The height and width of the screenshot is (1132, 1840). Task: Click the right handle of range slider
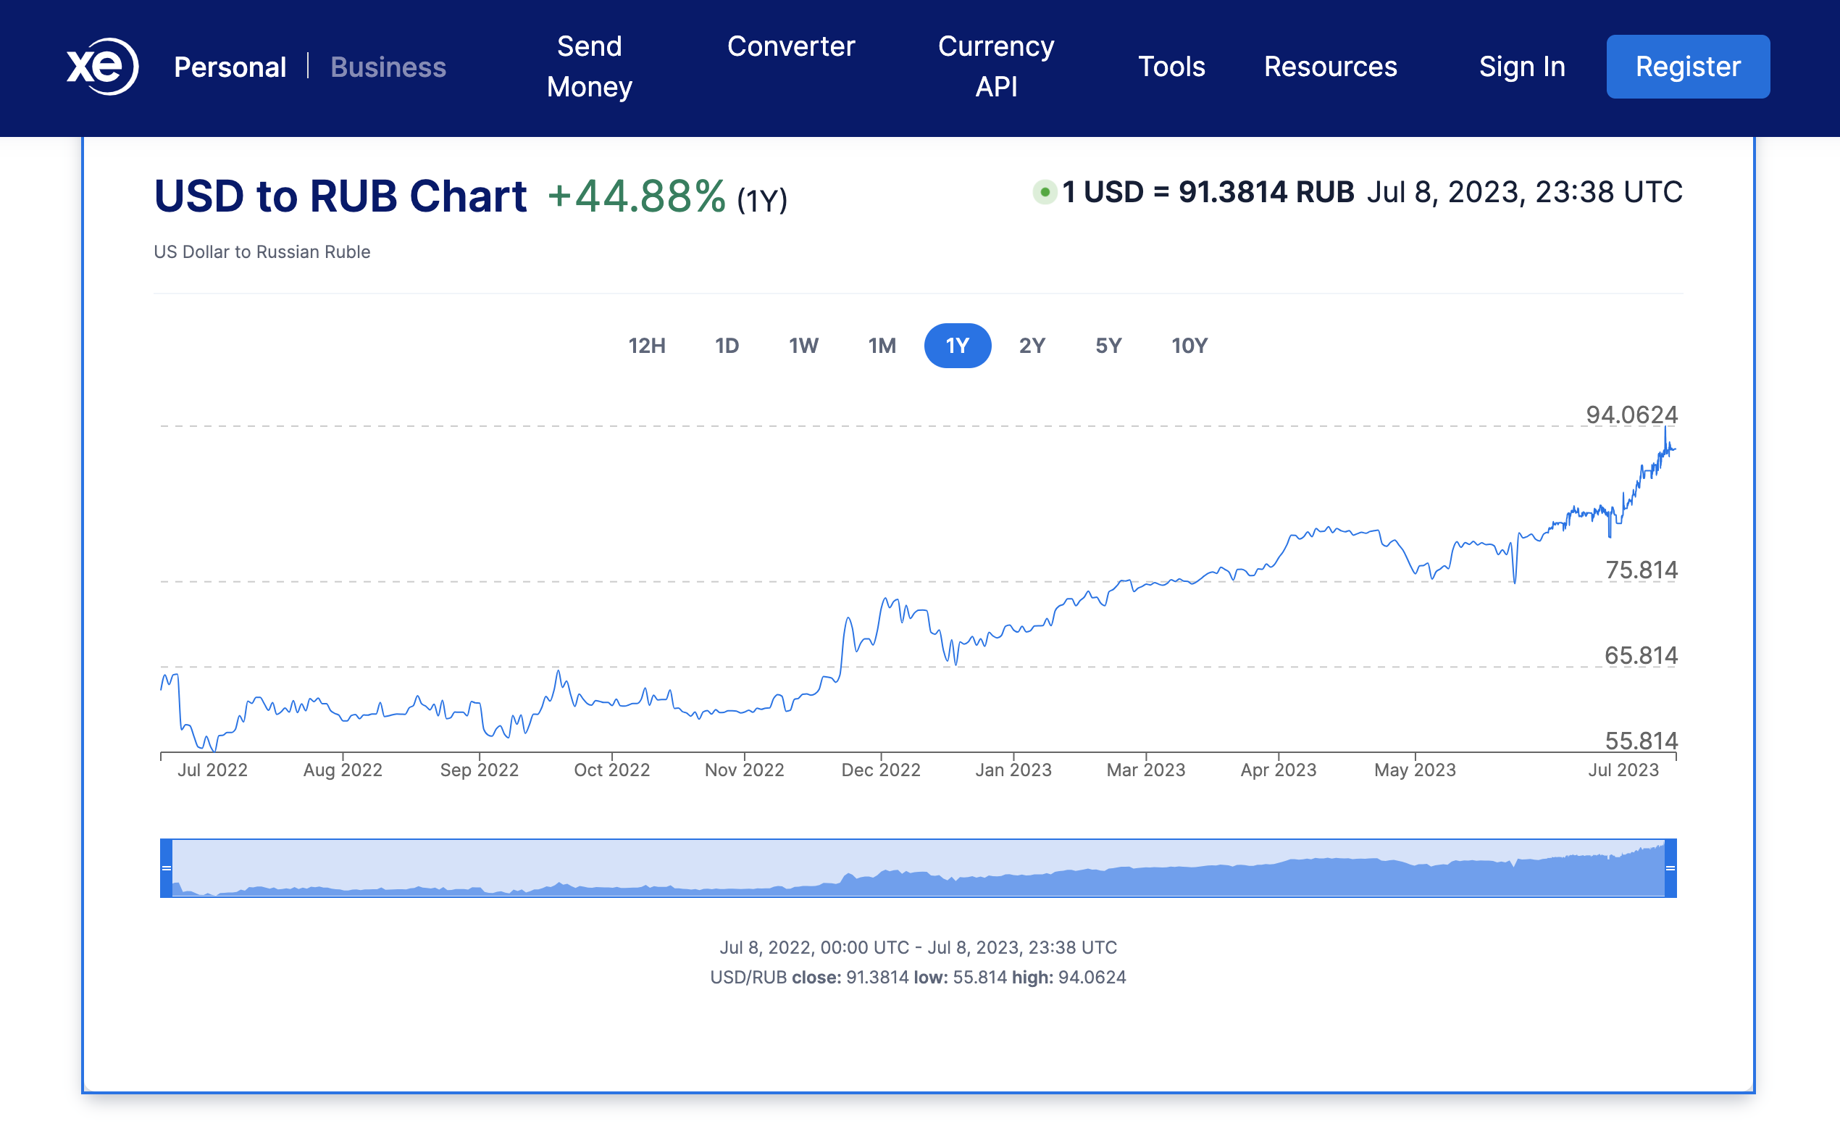coord(1670,868)
